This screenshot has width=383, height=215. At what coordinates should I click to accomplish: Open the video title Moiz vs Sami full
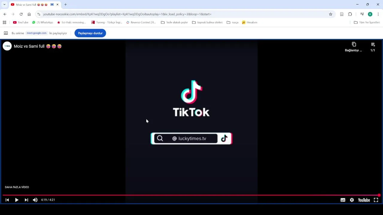pyautogui.click(x=38, y=46)
